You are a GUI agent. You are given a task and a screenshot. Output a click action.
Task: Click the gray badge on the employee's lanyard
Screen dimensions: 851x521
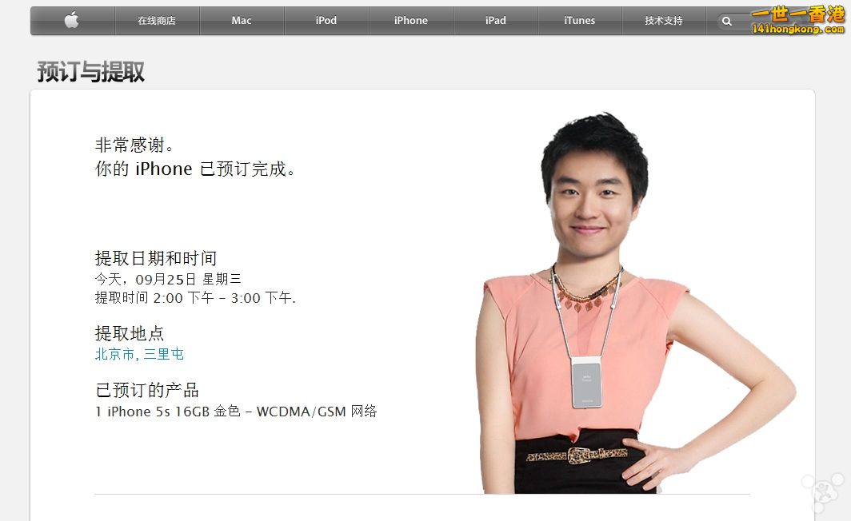587,382
